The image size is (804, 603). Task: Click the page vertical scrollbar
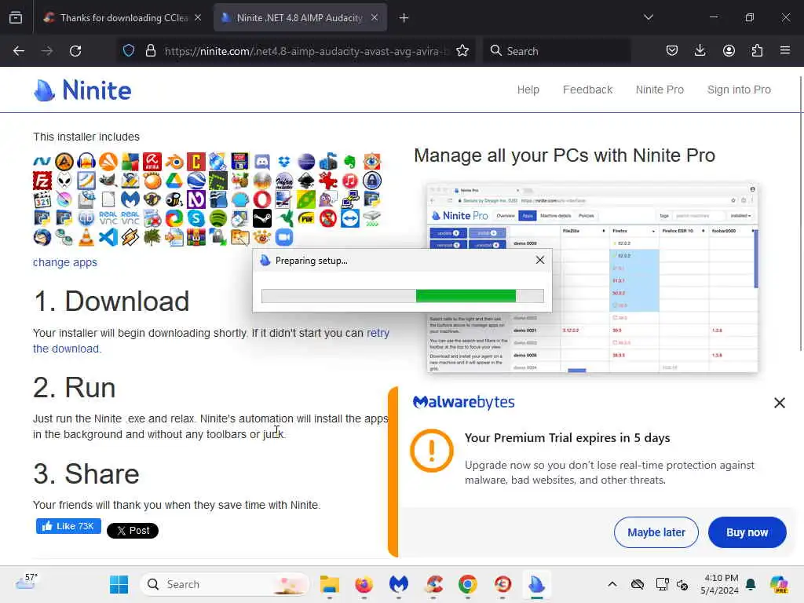(800, 214)
